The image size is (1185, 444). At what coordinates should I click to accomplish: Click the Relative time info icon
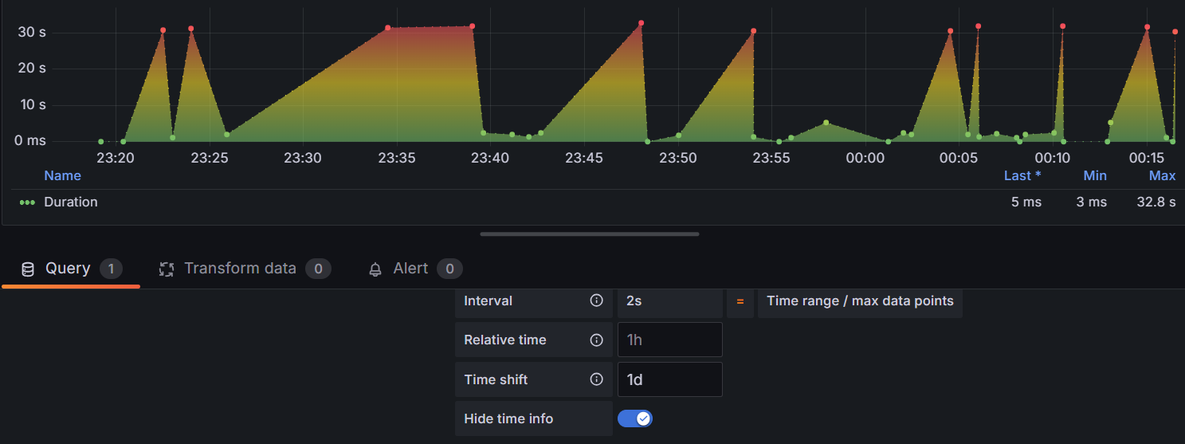click(x=596, y=340)
